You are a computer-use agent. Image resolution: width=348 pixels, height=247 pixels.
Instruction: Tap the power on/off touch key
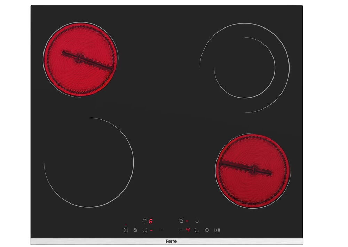pyautogui.click(x=126, y=230)
